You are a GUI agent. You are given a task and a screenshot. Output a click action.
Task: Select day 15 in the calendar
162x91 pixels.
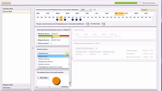92,17
